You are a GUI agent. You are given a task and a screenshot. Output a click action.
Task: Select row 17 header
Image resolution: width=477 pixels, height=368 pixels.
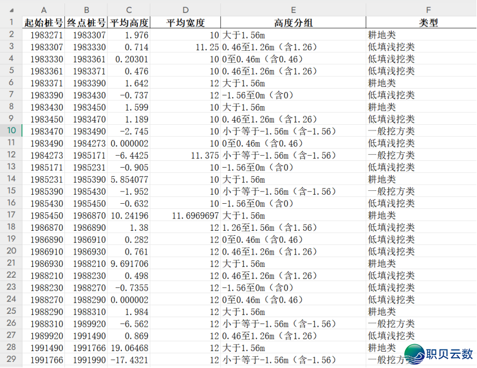(x=11, y=215)
